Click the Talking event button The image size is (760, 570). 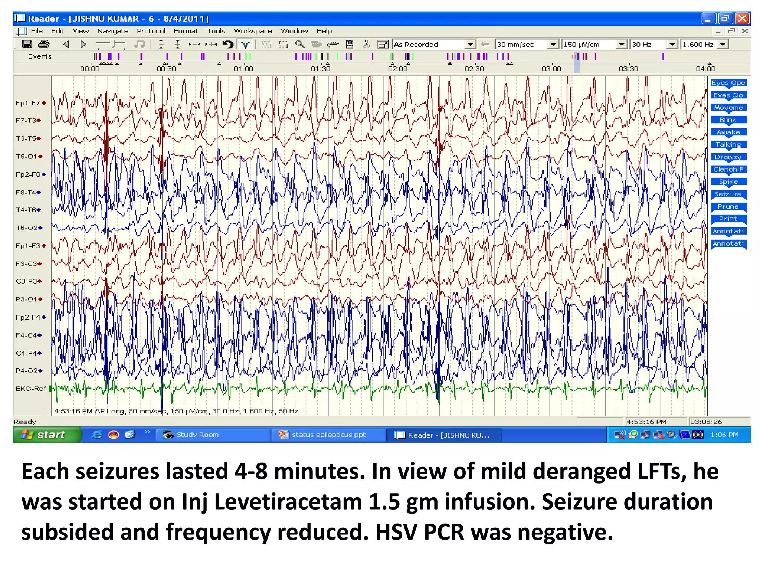click(x=728, y=145)
